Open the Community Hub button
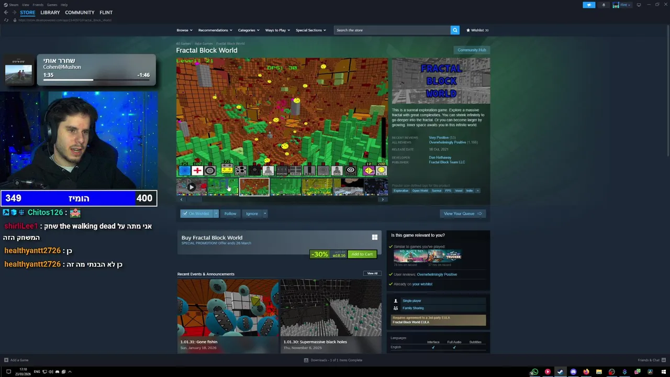Screen dimensions: 670x377 click(x=472, y=50)
